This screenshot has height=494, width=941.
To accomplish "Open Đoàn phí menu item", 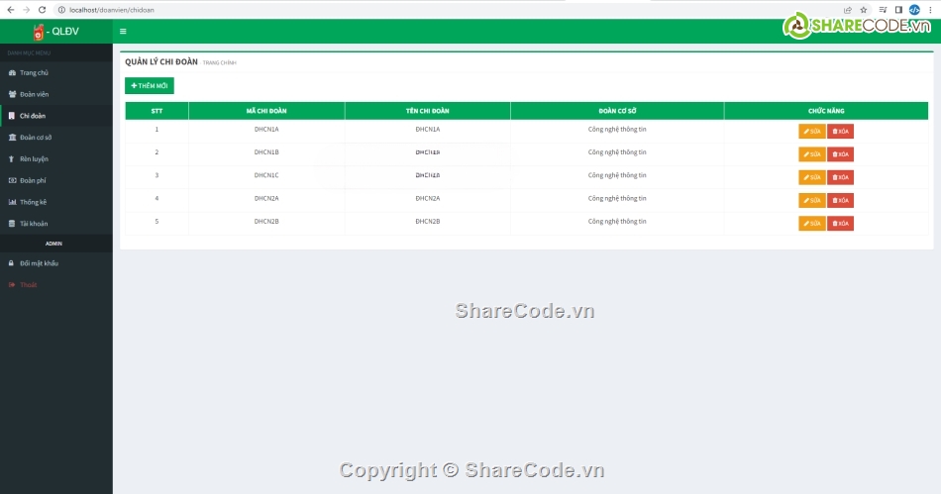I will pyautogui.click(x=56, y=180).
